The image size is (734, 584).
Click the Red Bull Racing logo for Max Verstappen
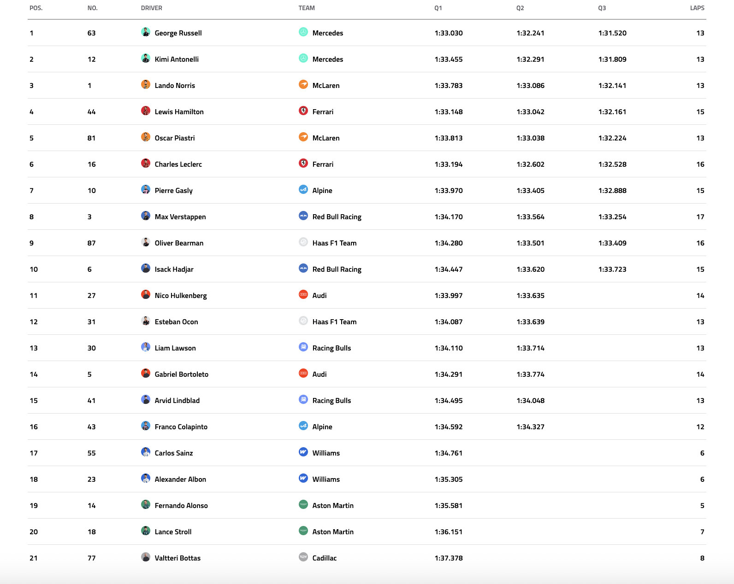pos(303,216)
